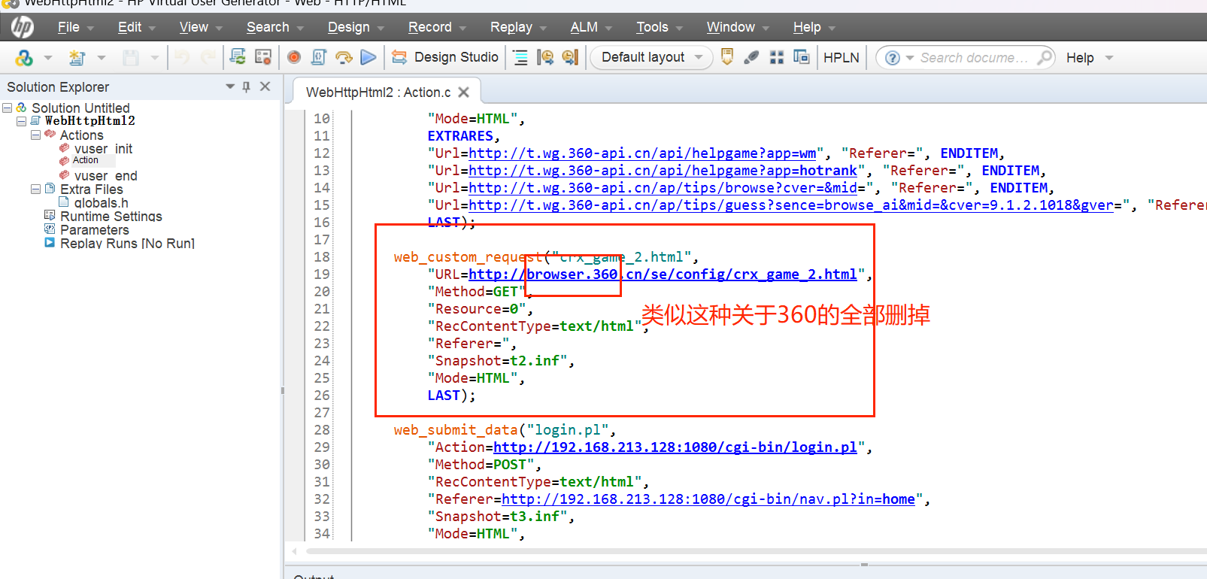
Task: Select globals.h file in tree
Action: coord(101,203)
